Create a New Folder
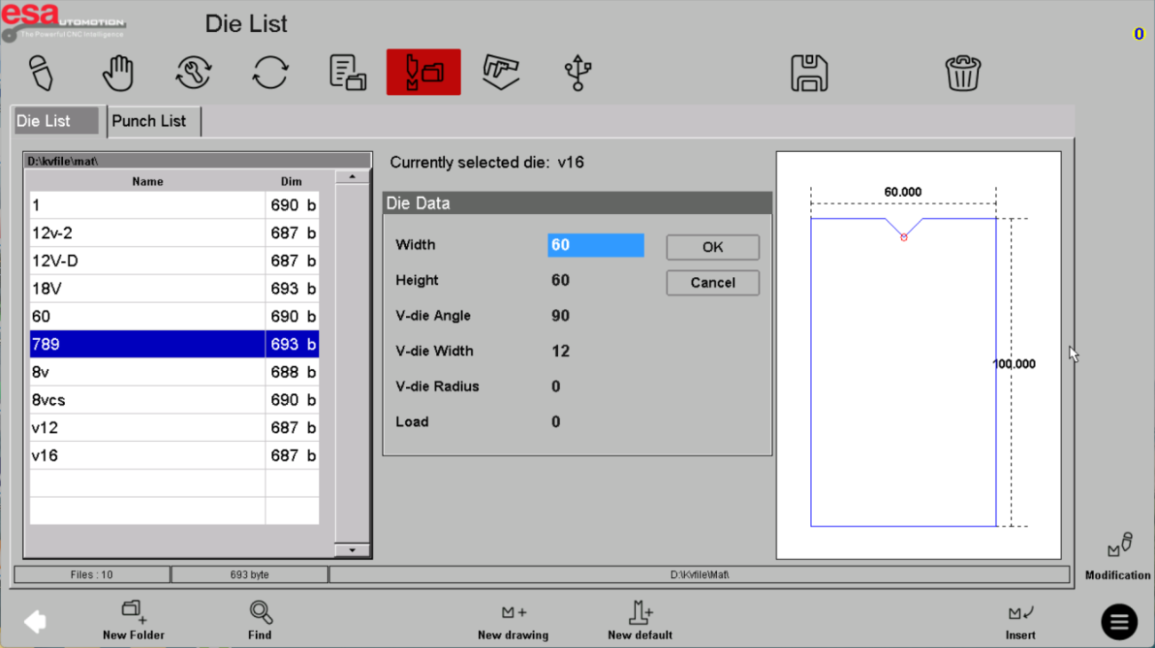Image resolution: width=1155 pixels, height=648 pixels. [133, 620]
